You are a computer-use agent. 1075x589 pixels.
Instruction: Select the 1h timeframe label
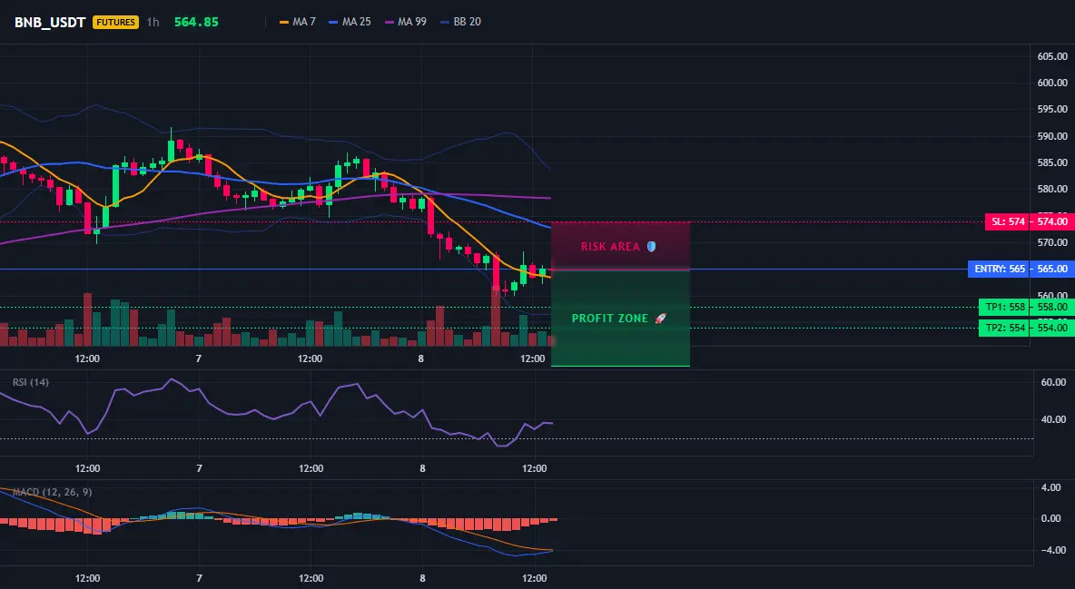153,22
